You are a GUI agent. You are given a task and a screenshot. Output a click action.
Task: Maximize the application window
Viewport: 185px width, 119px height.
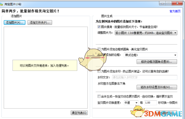tap(169, 3)
